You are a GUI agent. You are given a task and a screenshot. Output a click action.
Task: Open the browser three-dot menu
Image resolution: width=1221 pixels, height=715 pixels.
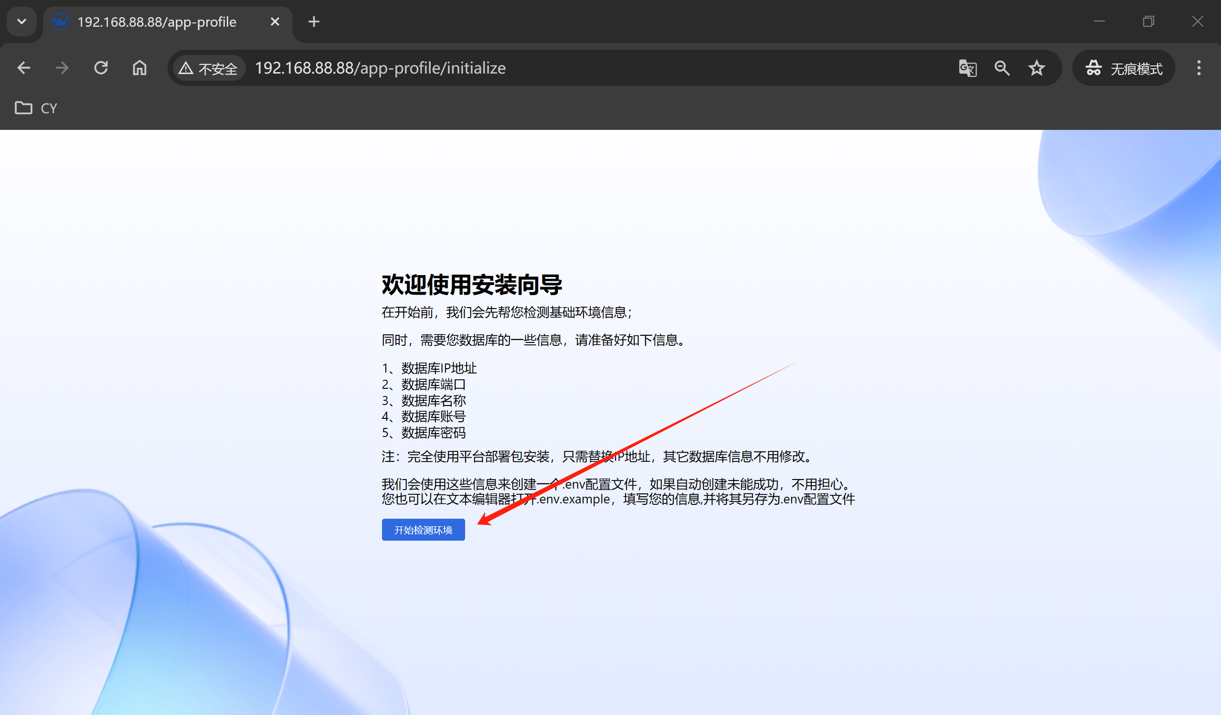pos(1199,68)
